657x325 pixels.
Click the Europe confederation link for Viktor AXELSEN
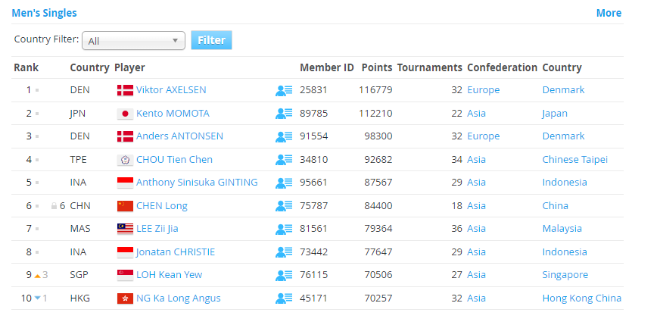(483, 90)
